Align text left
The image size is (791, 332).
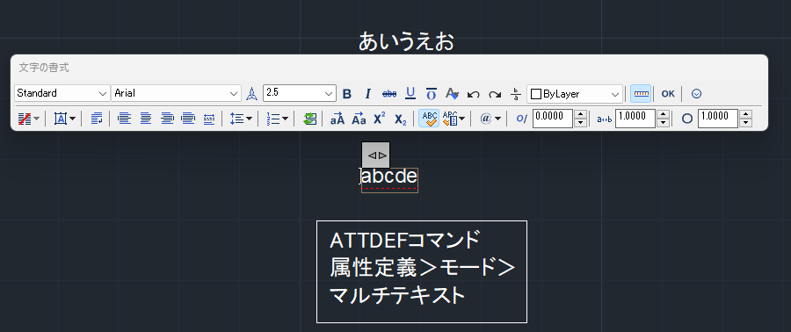(124, 119)
